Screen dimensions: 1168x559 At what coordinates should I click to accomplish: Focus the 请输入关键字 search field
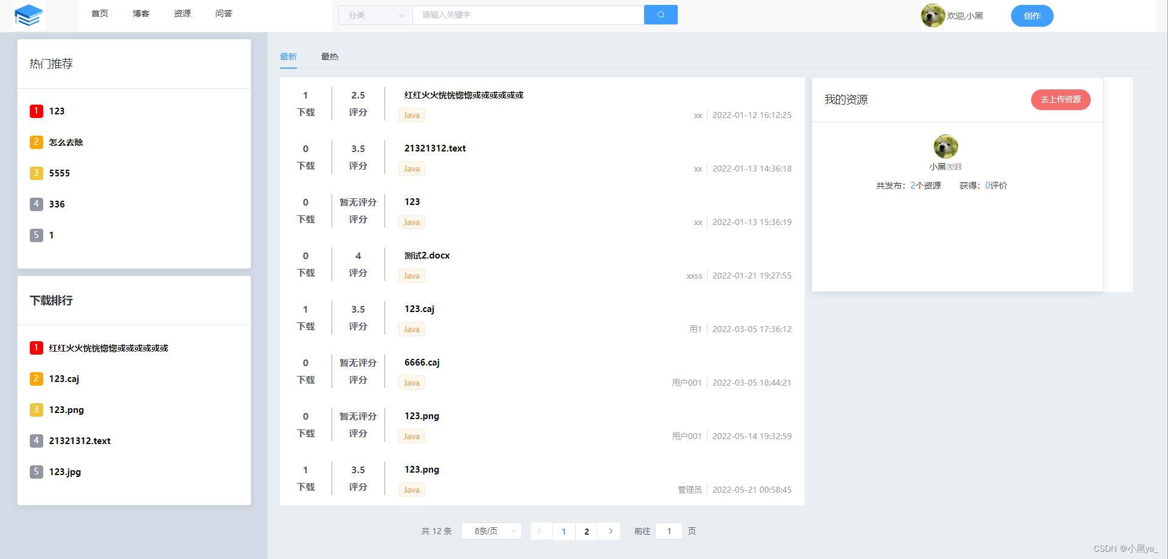[528, 15]
